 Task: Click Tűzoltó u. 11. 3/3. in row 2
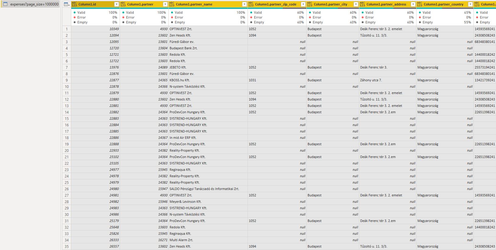(x=388, y=35)
